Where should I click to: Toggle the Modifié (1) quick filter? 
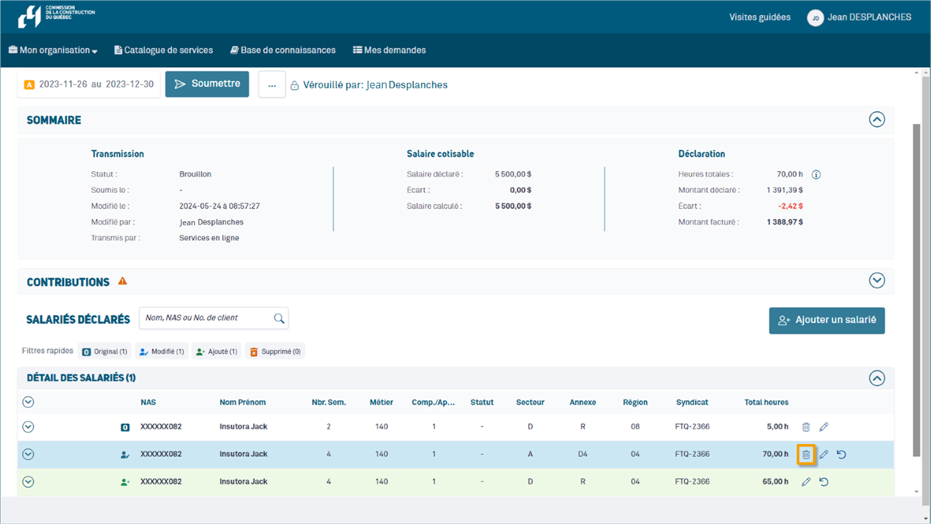(161, 352)
